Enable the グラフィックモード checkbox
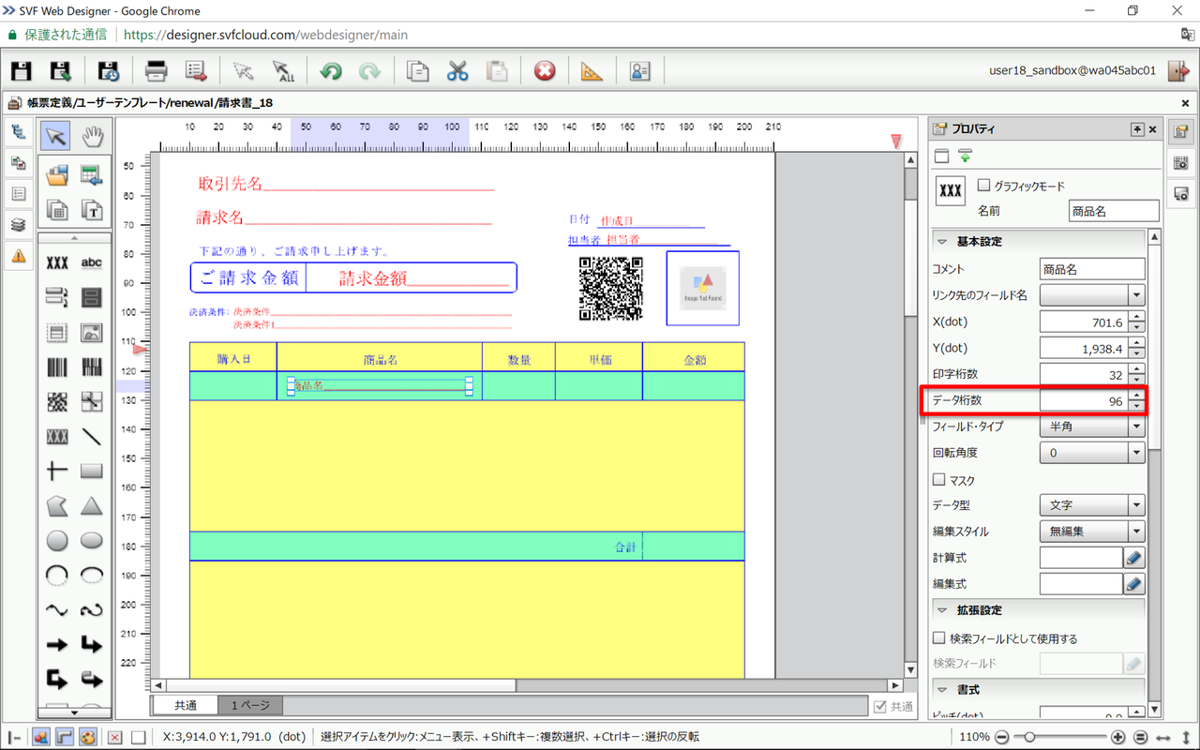This screenshot has height=750, width=1200. (x=983, y=186)
